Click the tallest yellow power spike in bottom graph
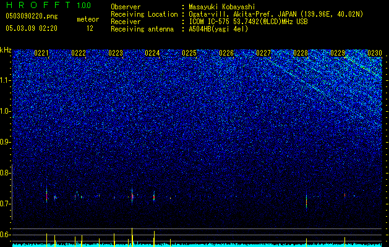 click(132, 237)
